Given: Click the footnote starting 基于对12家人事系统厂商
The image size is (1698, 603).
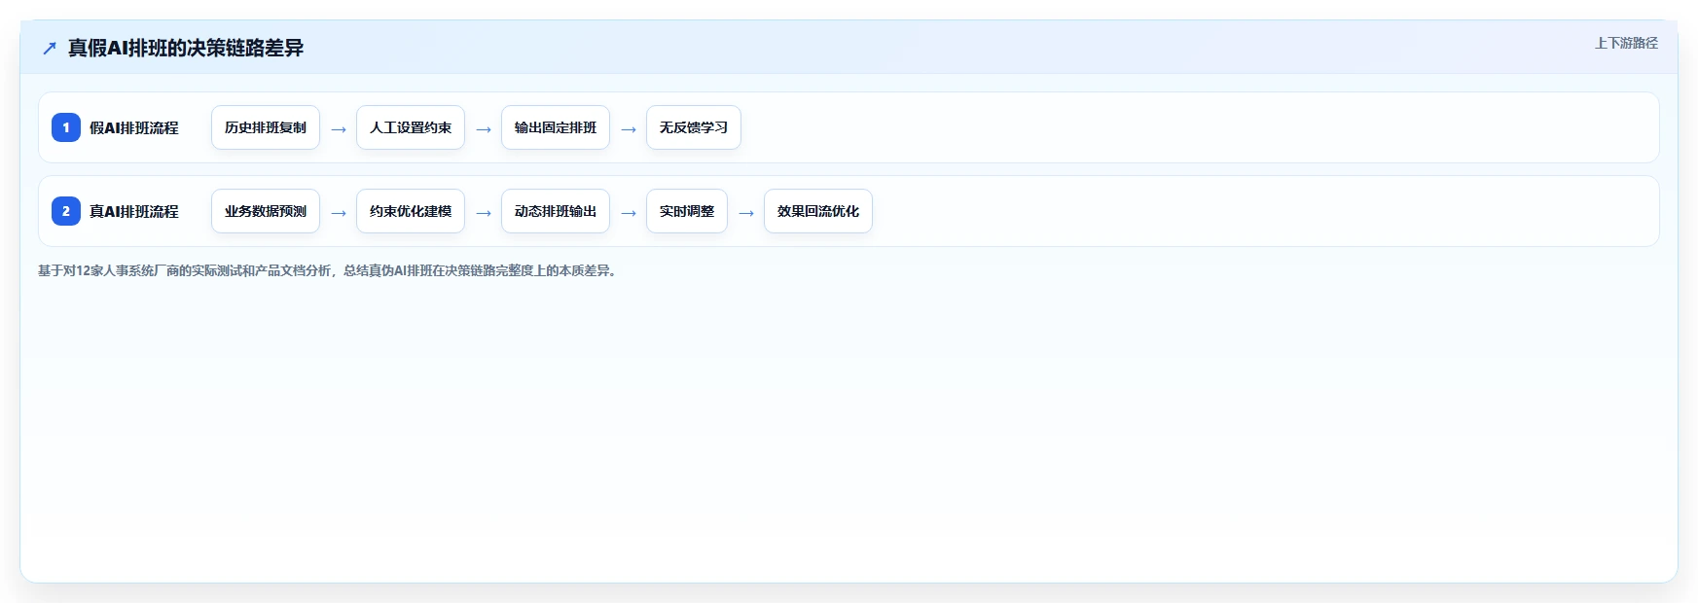Looking at the screenshot, I should tap(329, 270).
